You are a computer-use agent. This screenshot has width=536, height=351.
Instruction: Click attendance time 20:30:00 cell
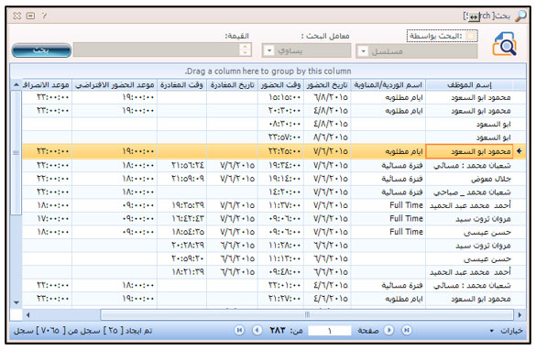(280, 111)
